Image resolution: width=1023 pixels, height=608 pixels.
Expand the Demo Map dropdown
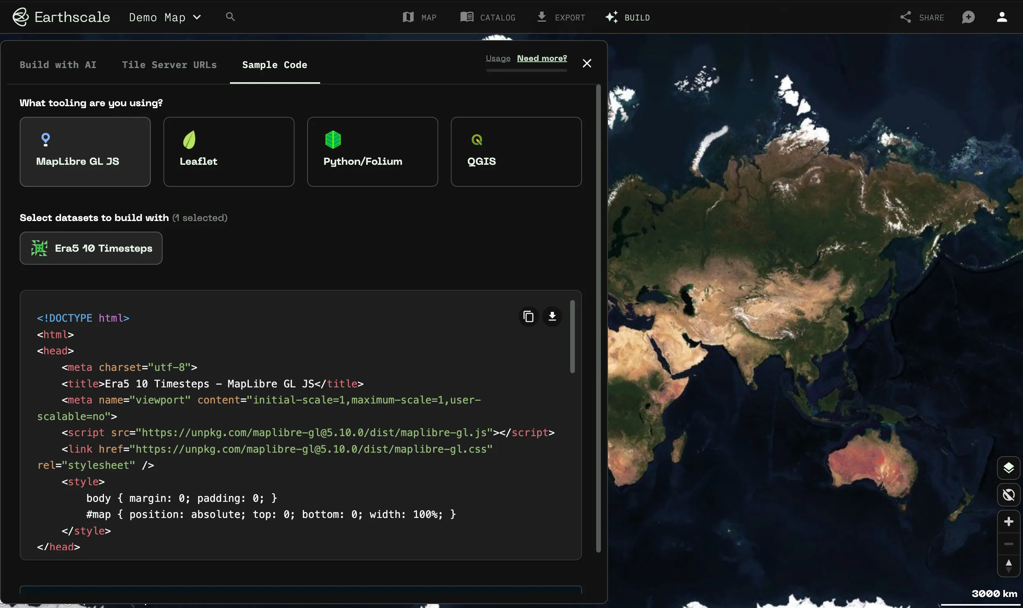(165, 17)
